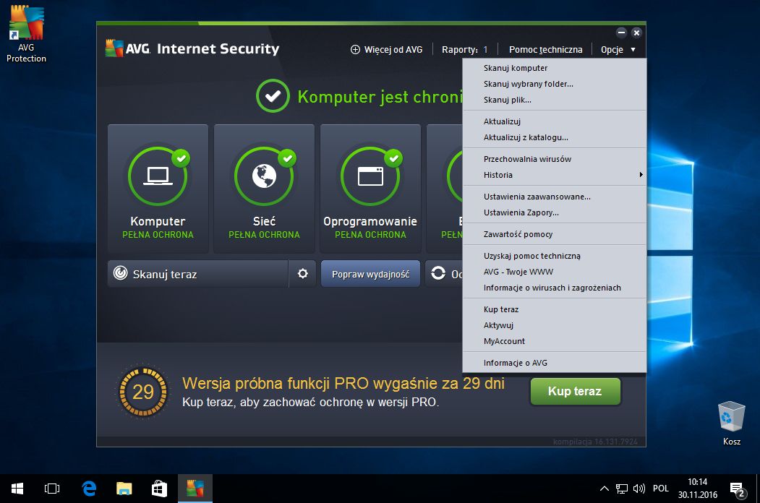Select Aktualizuj in the Opcje menu

(555, 121)
